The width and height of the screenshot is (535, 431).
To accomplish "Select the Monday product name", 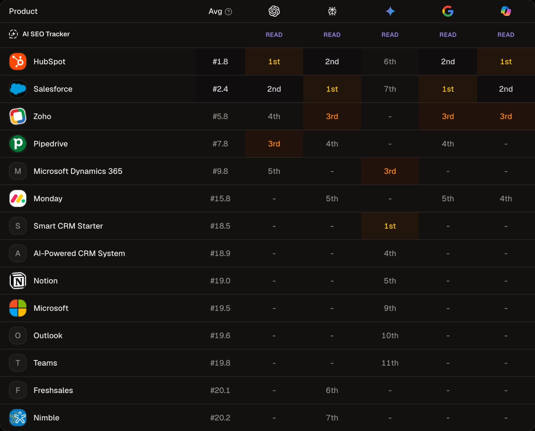I will tap(48, 198).
